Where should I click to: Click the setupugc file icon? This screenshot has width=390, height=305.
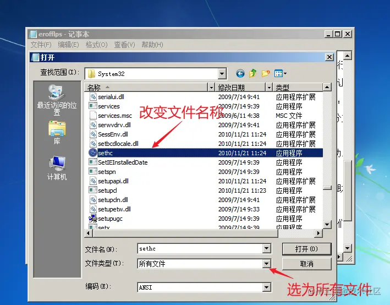point(93,219)
